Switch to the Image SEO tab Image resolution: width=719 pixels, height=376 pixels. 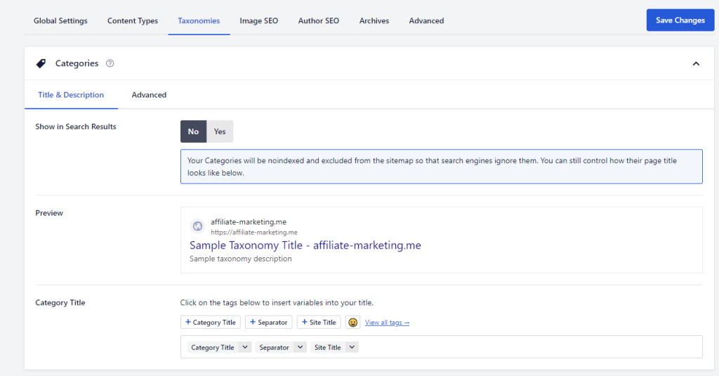click(258, 20)
